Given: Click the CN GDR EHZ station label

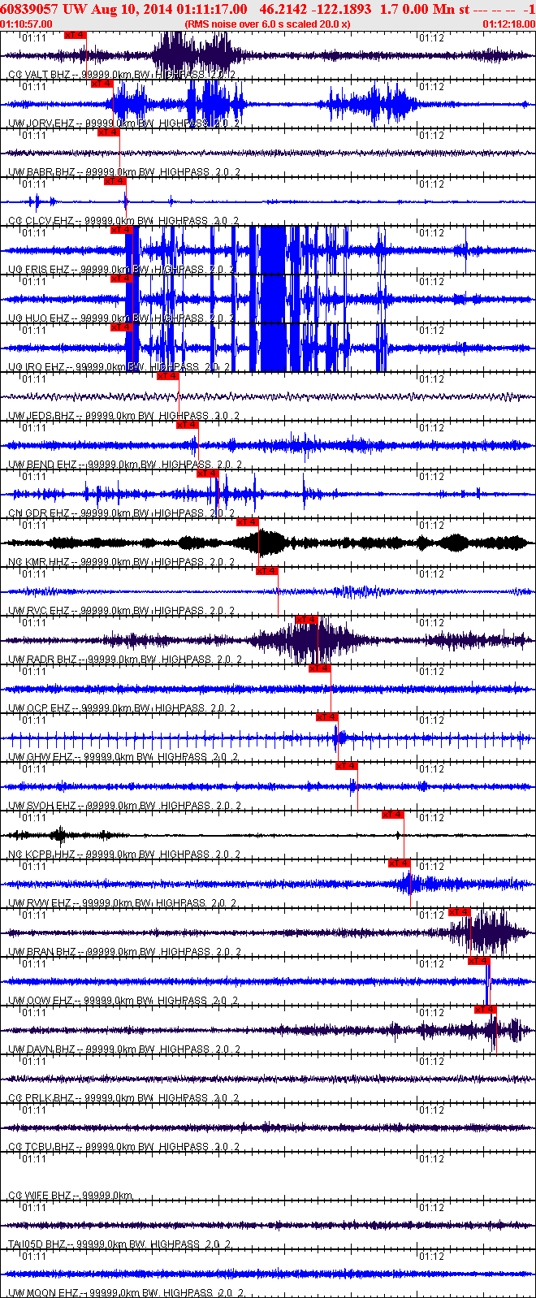Looking at the screenshot, I should click(x=39, y=513).
